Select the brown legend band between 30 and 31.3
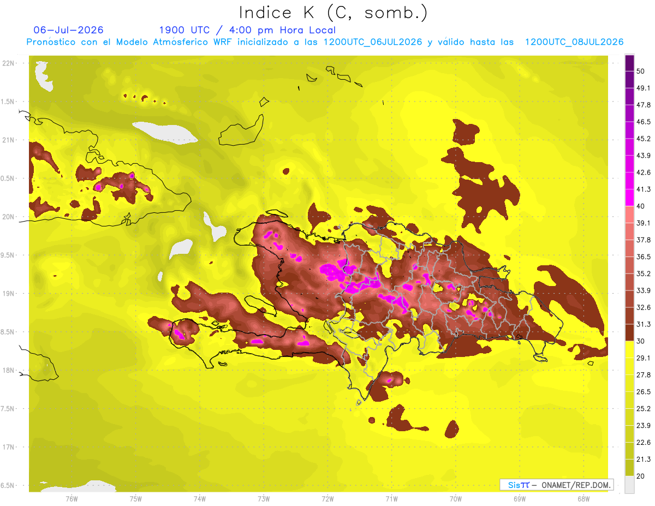 629,332
